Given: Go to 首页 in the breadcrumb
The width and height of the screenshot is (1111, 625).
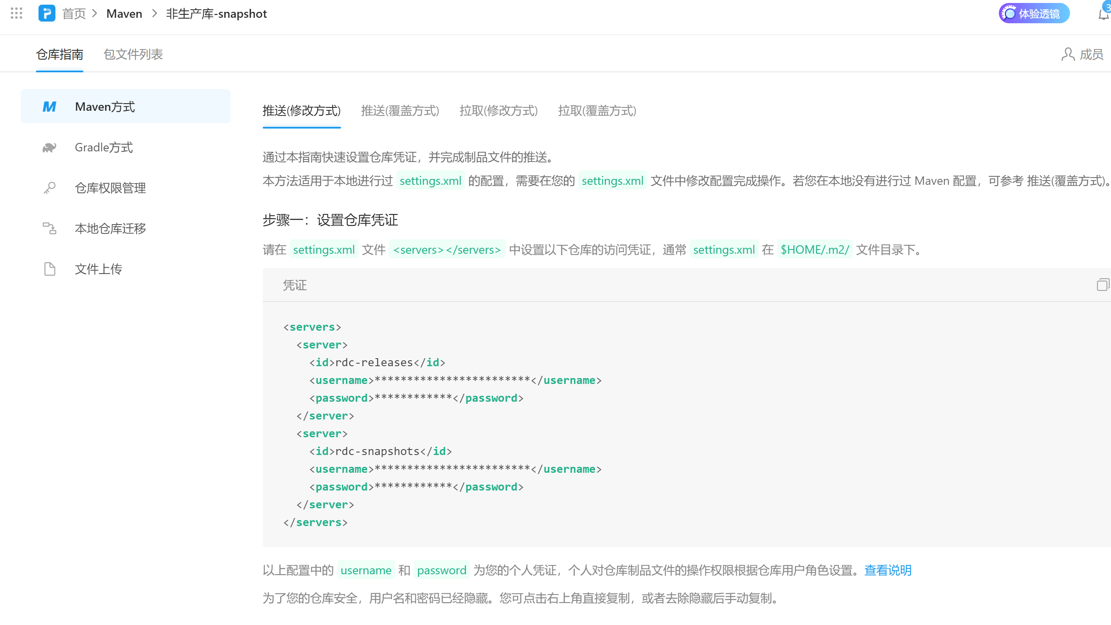Looking at the screenshot, I should click(x=74, y=14).
